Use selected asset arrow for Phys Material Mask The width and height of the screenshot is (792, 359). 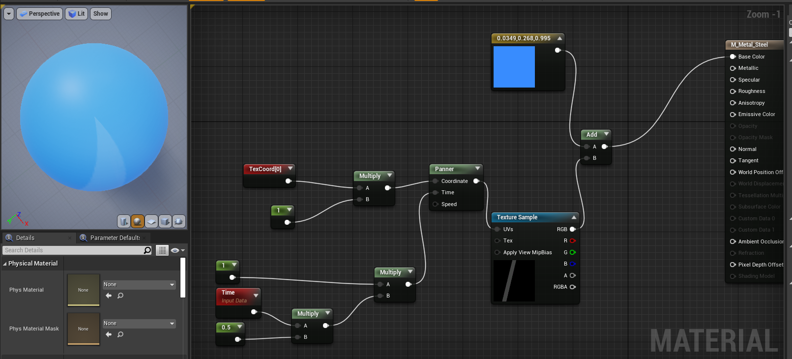109,334
